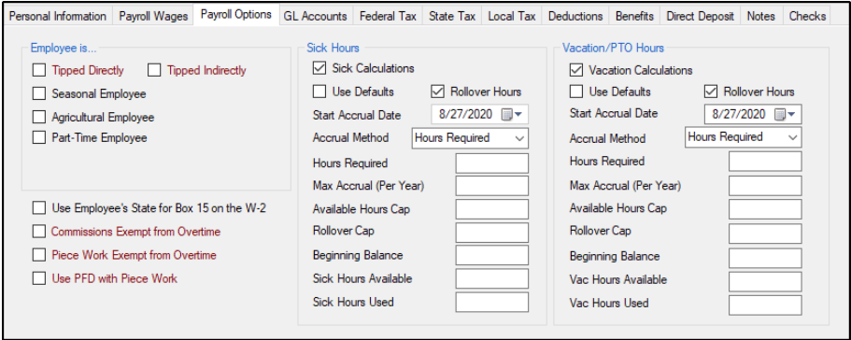Screen dimensions: 851x340
Task: Check the Part-Time Employee box
Action: pyautogui.click(x=39, y=137)
